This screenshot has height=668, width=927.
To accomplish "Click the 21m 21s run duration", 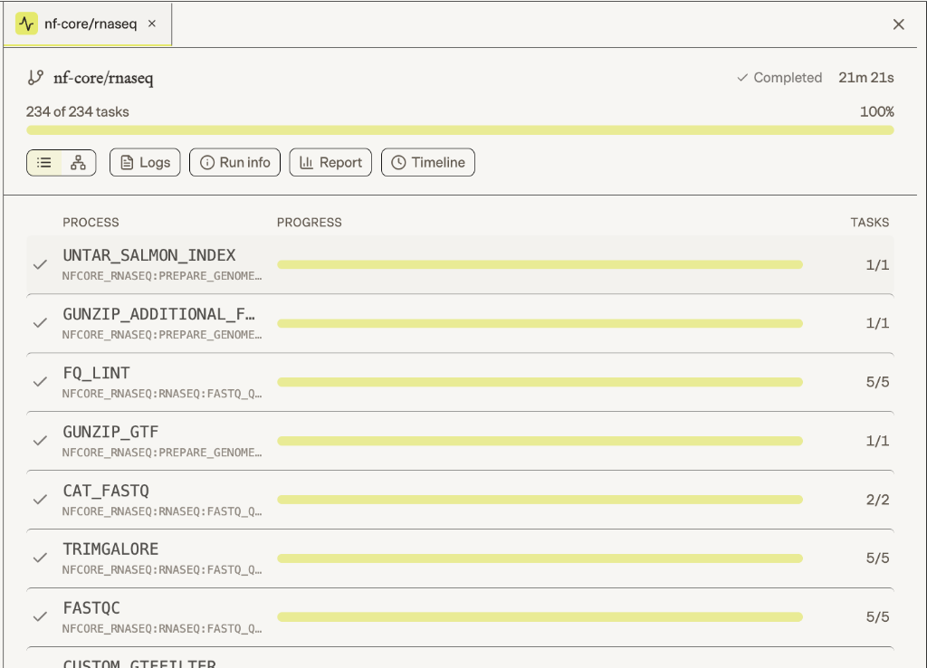I will (x=866, y=78).
